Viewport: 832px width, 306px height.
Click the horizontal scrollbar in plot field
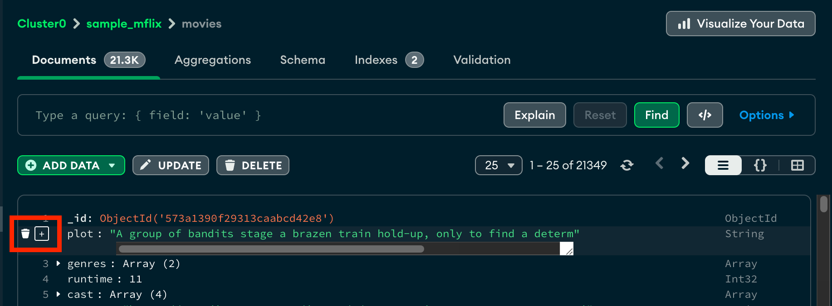(271, 249)
